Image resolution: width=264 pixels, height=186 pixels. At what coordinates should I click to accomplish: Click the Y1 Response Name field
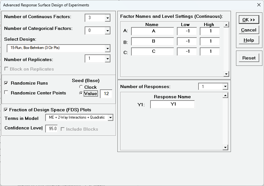[x=172, y=104]
